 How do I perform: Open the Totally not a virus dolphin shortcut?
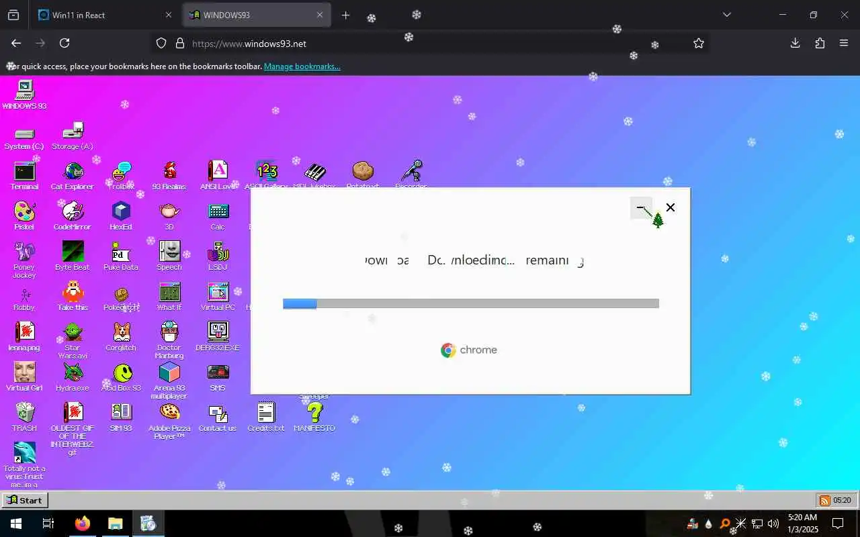(x=24, y=465)
